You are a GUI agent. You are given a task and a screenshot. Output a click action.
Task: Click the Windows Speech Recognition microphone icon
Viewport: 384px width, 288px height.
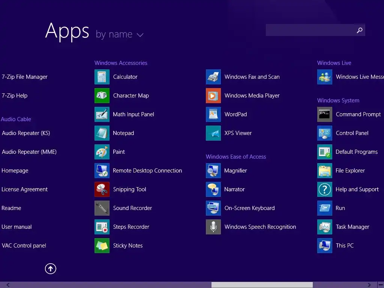click(x=213, y=227)
